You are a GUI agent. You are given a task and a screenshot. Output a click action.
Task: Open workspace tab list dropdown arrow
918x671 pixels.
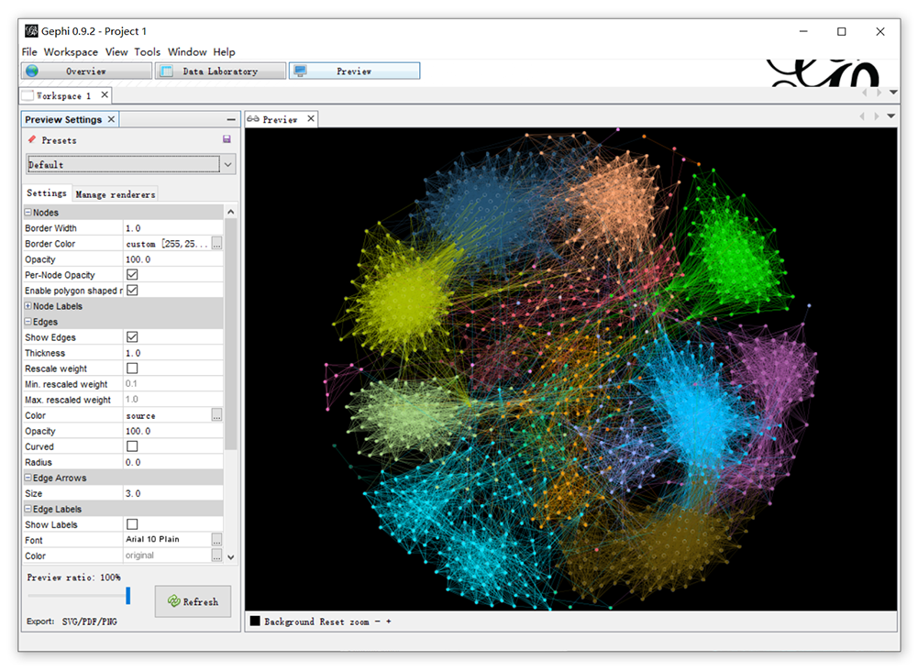click(893, 93)
